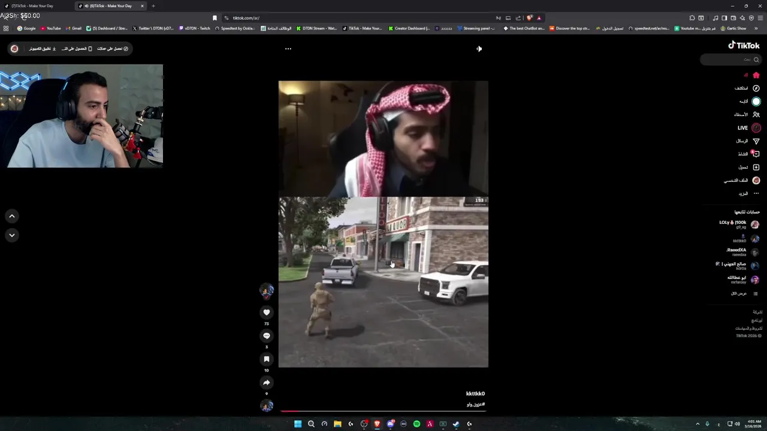Open Brave browser in taskbar
Image resolution: width=767 pixels, height=431 pixels.
point(377,424)
